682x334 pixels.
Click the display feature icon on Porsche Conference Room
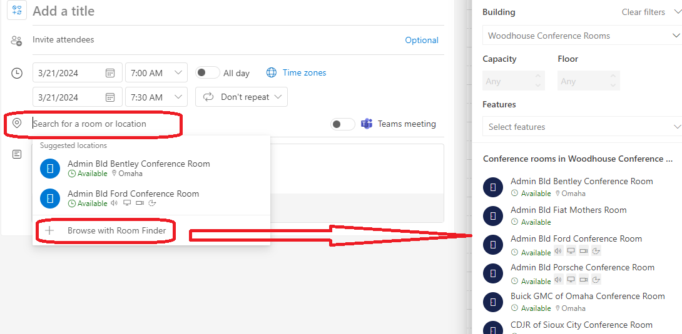(x=571, y=279)
